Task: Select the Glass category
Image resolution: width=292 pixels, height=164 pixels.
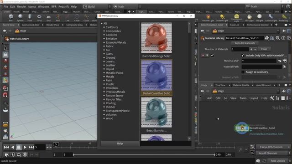Action: coord(109,54)
